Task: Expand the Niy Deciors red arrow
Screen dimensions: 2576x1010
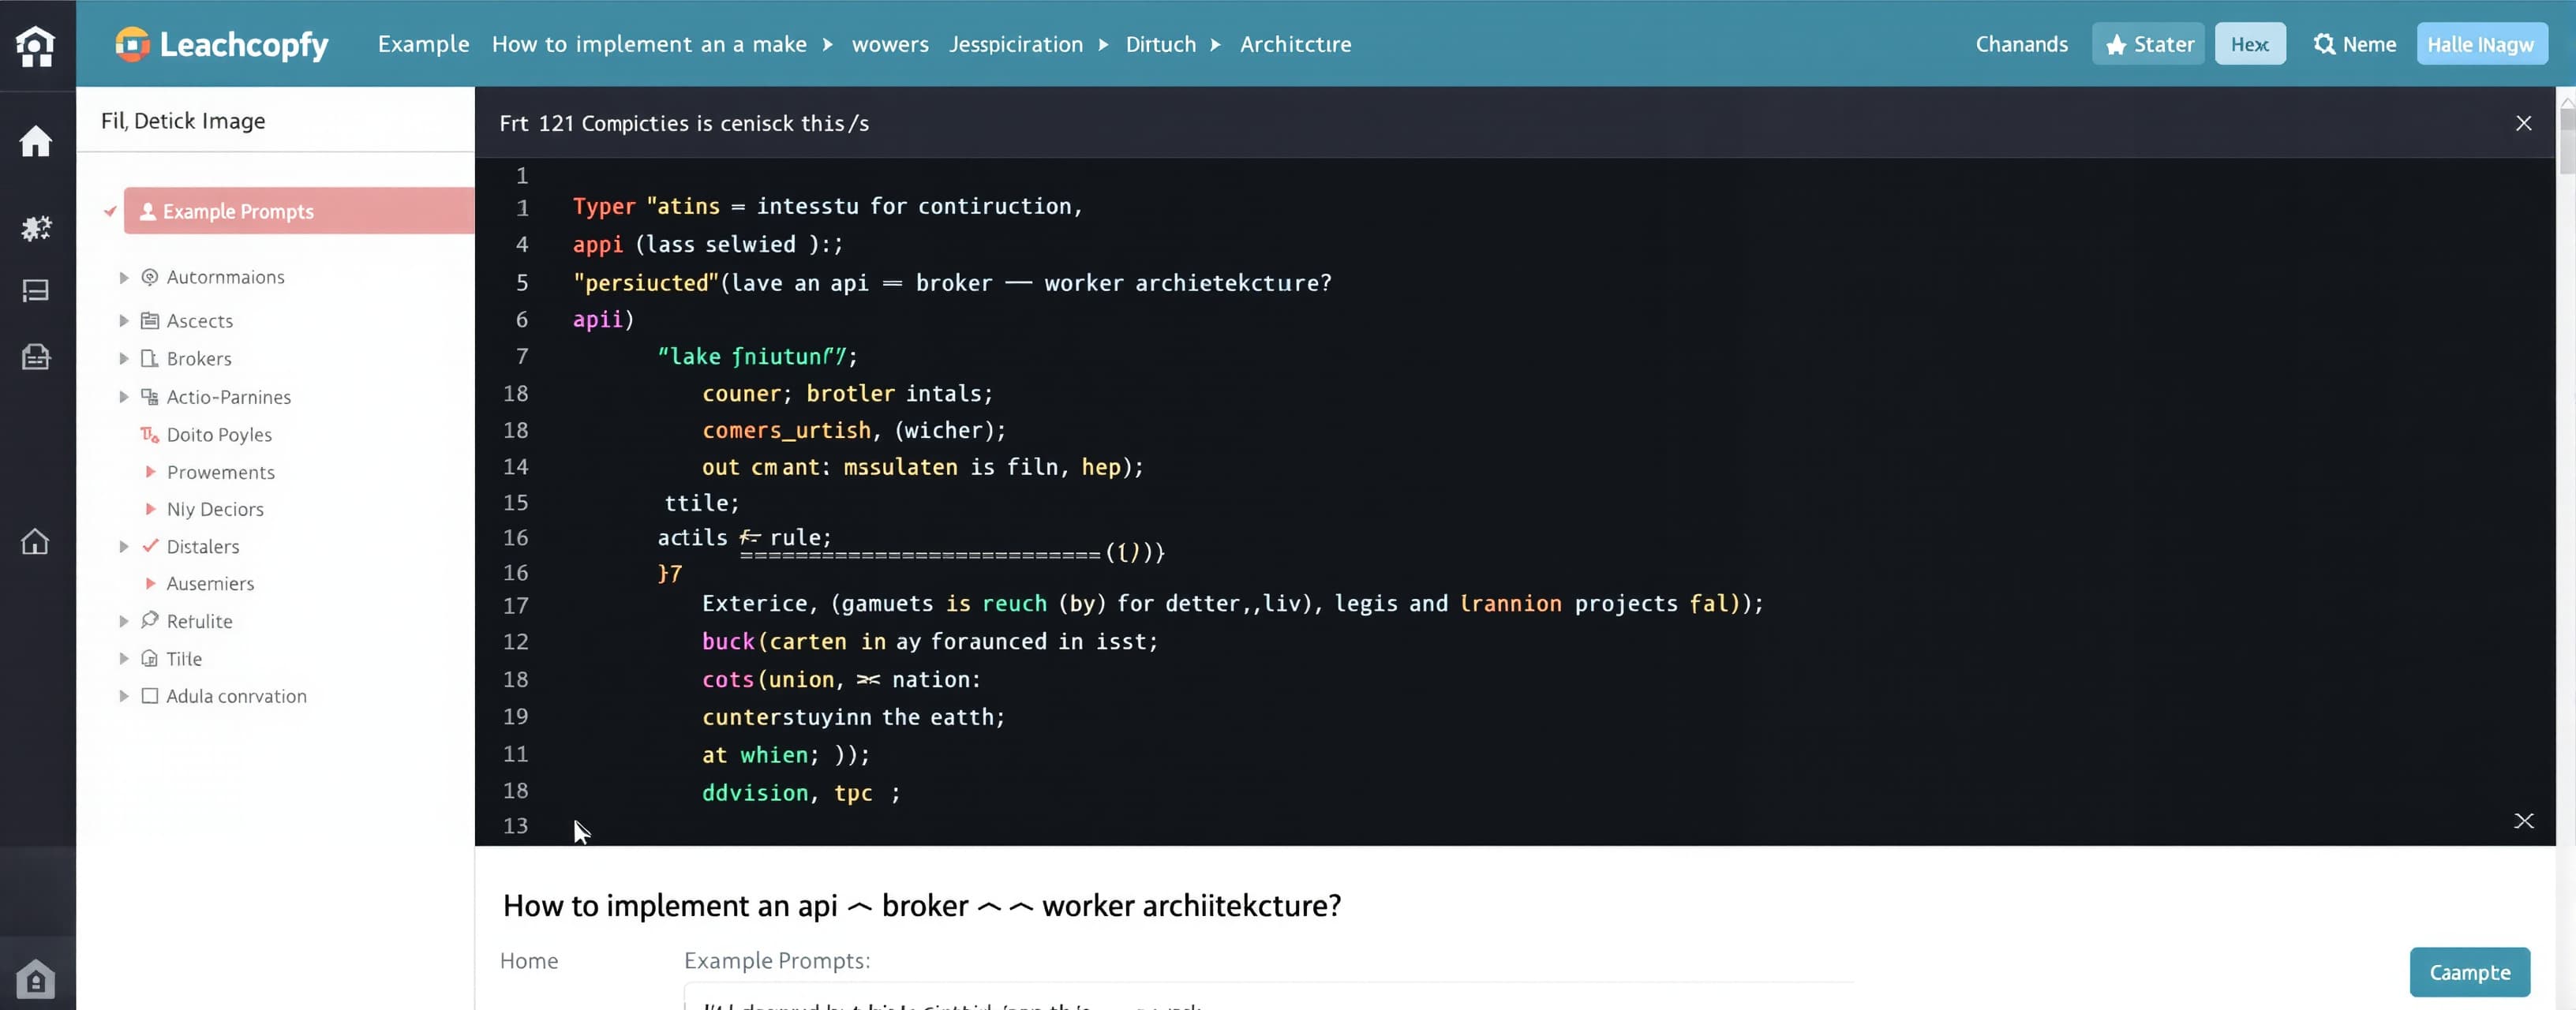Action: click(150, 508)
